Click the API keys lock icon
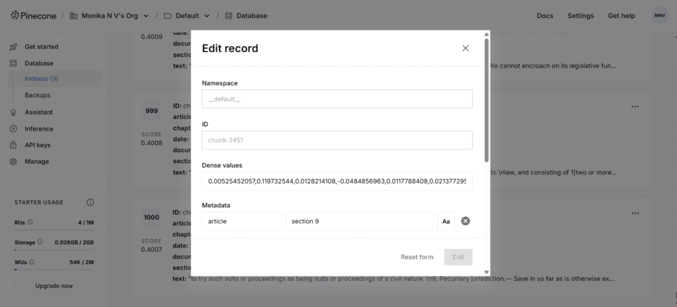Image resolution: width=677 pixels, height=307 pixels. [13, 145]
